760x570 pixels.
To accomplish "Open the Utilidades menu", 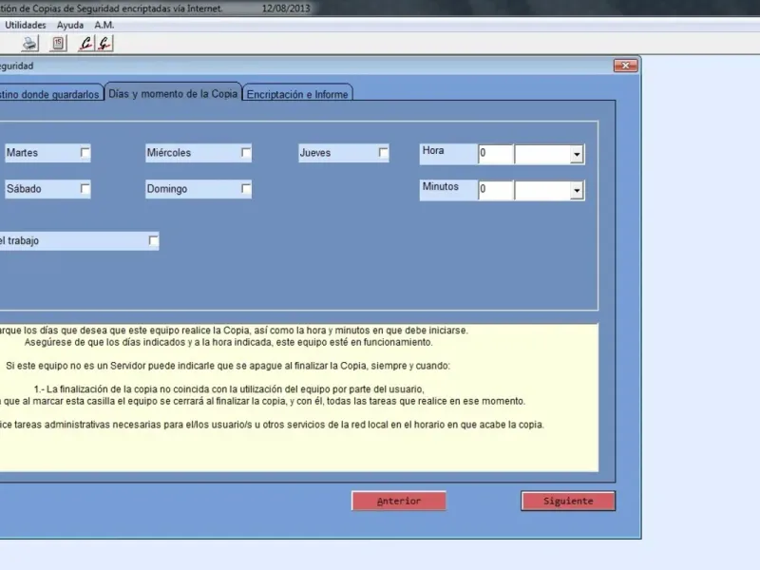I will [x=26, y=25].
